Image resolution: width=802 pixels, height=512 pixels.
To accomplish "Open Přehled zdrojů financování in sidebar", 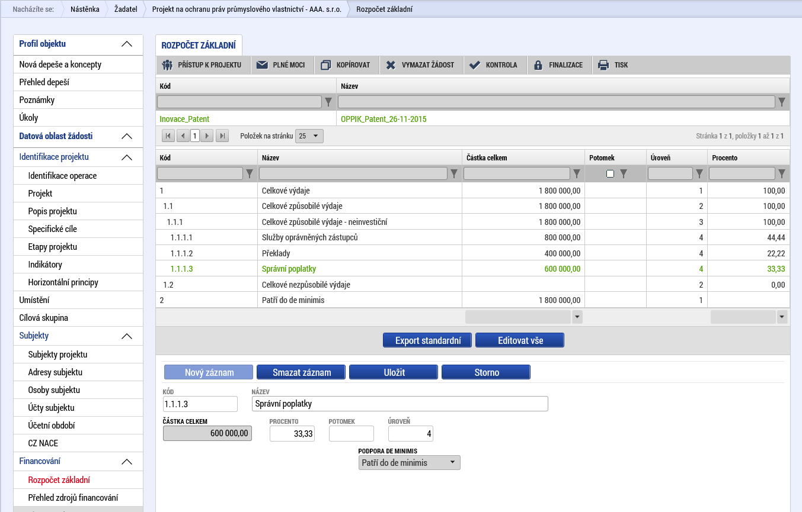I will tap(78, 498).
